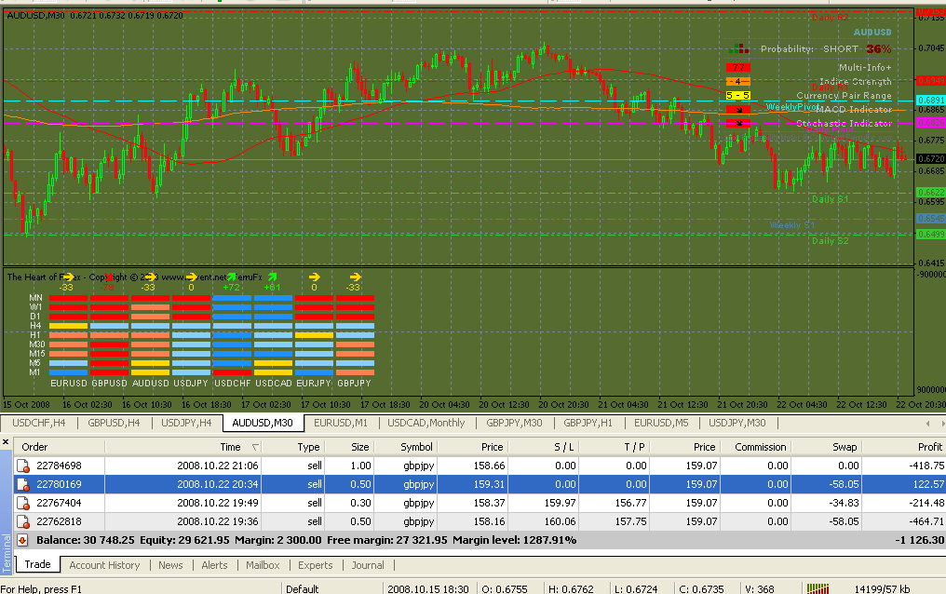Viewport: 946px width, 594px height.
Task: Click the USDCHF label in Heart of Forex
Action: [x=232, y=383]
